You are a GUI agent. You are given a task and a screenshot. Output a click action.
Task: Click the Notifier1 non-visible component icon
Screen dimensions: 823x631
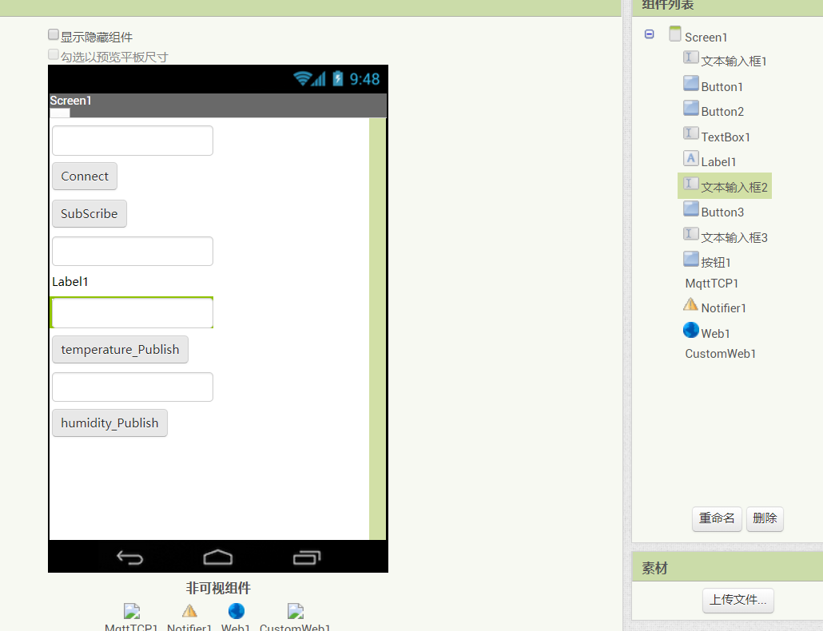point(189,611)
